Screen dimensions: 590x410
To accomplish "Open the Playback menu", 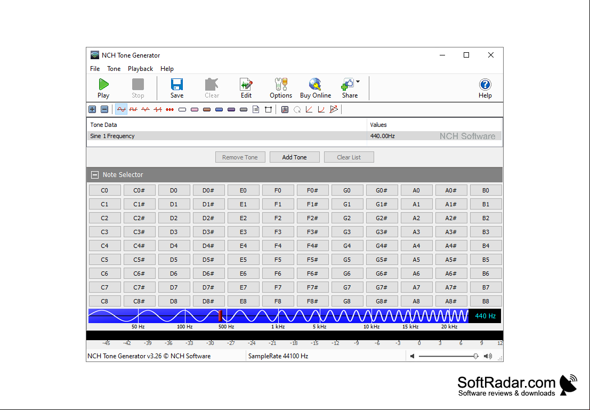I will [140, 69].
